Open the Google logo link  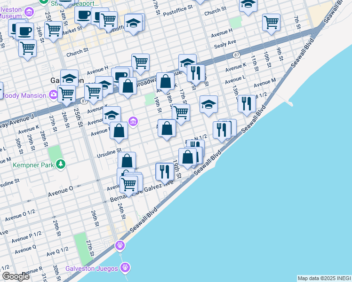click(x=16, y=276)
